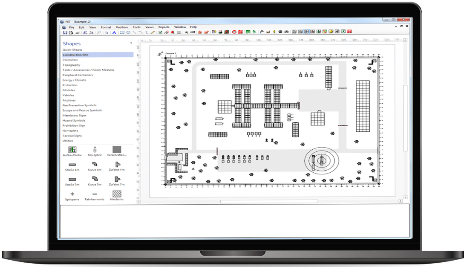Open the Reports menu
Image resolution: width=464 pixels, height=267 pixels.
coord(164,26)
